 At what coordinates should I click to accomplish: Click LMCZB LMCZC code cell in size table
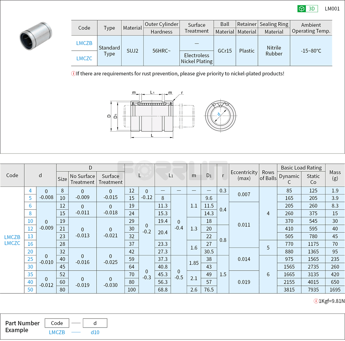(12, 240)
